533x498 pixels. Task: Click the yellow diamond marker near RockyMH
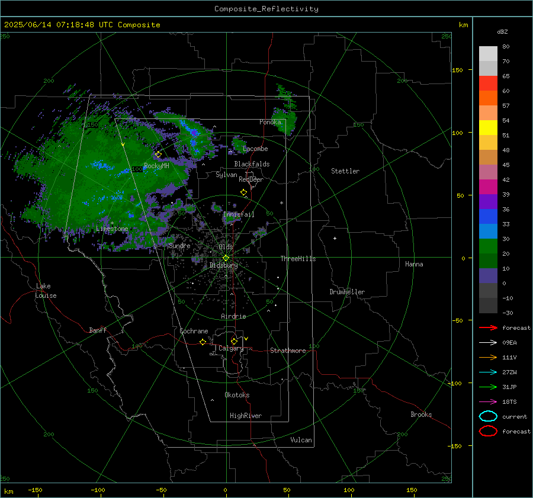[x=158, y=155]
